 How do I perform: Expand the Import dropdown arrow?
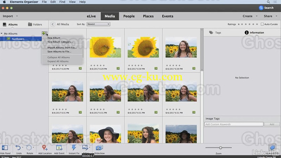point(17,16)
